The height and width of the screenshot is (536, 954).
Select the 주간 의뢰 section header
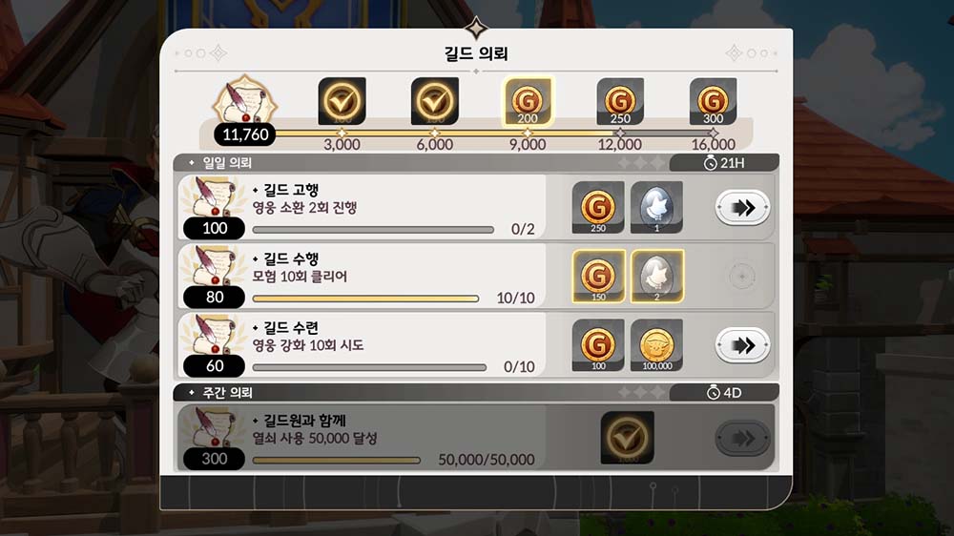pos(228,392)
